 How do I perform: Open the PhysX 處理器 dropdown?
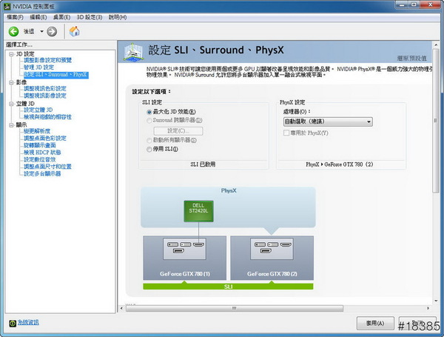click(x=328, y=121)
